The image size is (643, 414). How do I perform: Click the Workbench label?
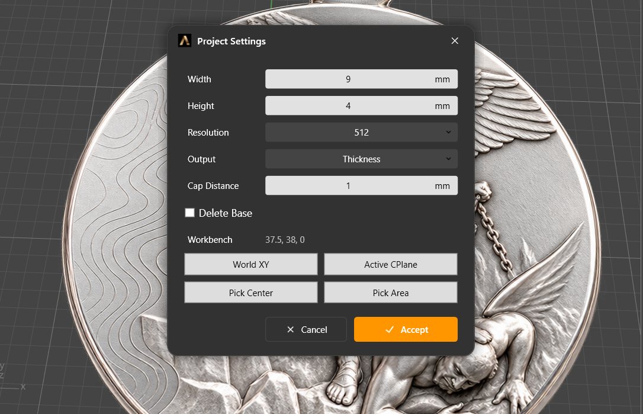(210, 240)
